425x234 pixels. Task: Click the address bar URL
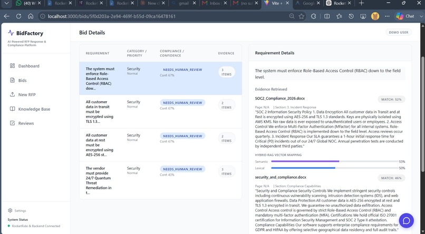point(111,16)
